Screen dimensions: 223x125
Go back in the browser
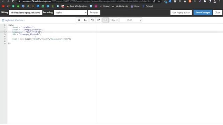point(3,1)
